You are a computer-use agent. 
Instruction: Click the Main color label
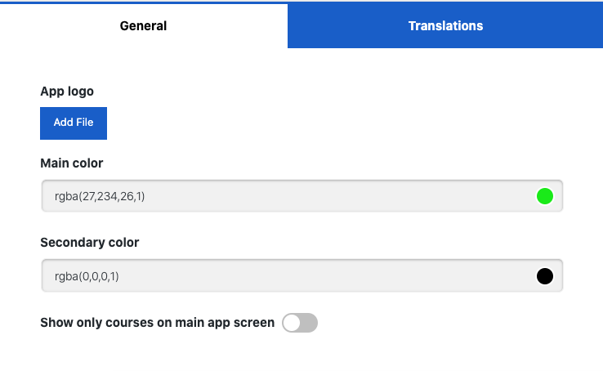coord(72,163)
